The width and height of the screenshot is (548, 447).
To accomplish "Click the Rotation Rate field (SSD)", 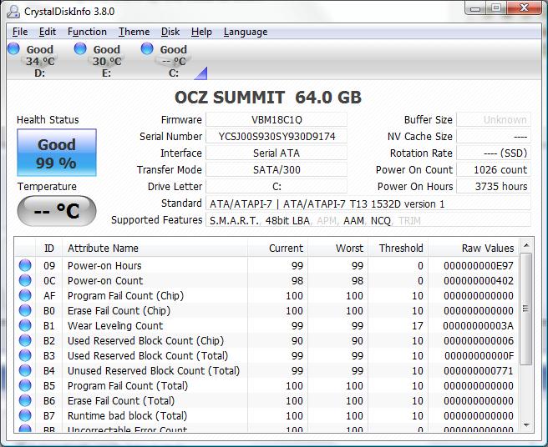I will coord(494,153).
